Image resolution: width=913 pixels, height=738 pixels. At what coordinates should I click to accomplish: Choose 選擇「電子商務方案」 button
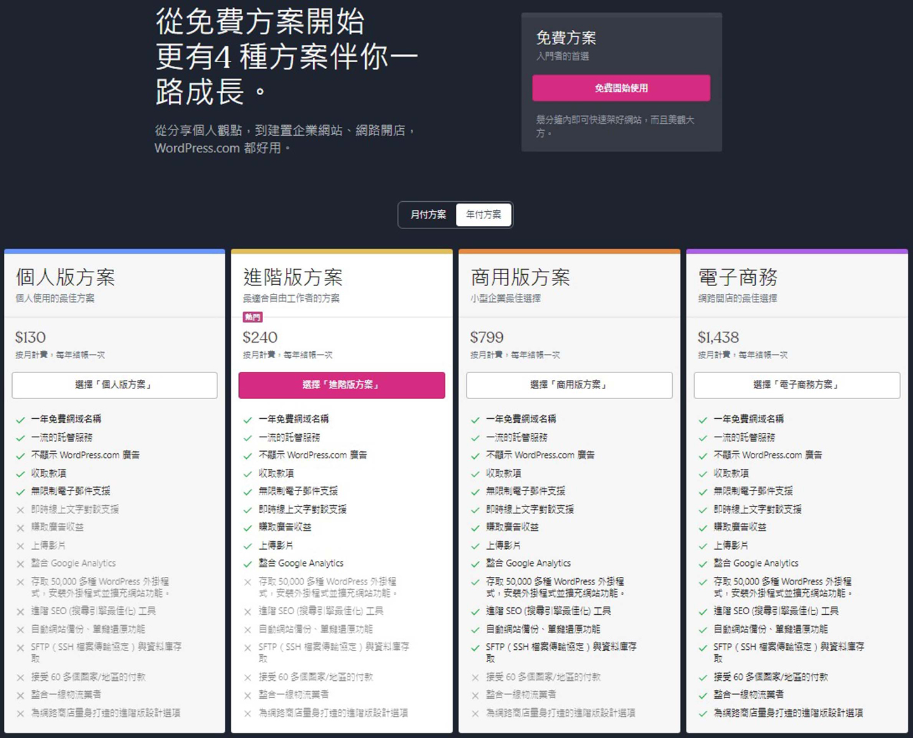point(796,385)
